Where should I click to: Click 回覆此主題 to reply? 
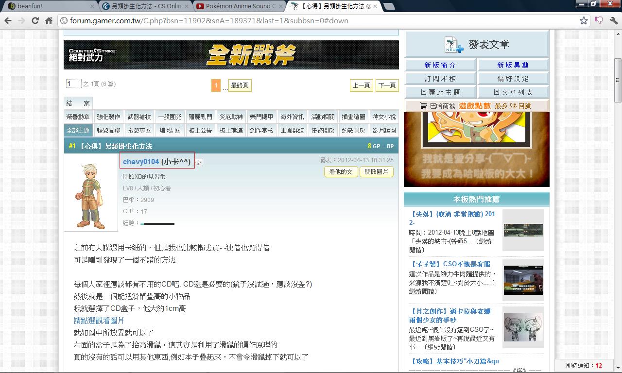(440, 92)
